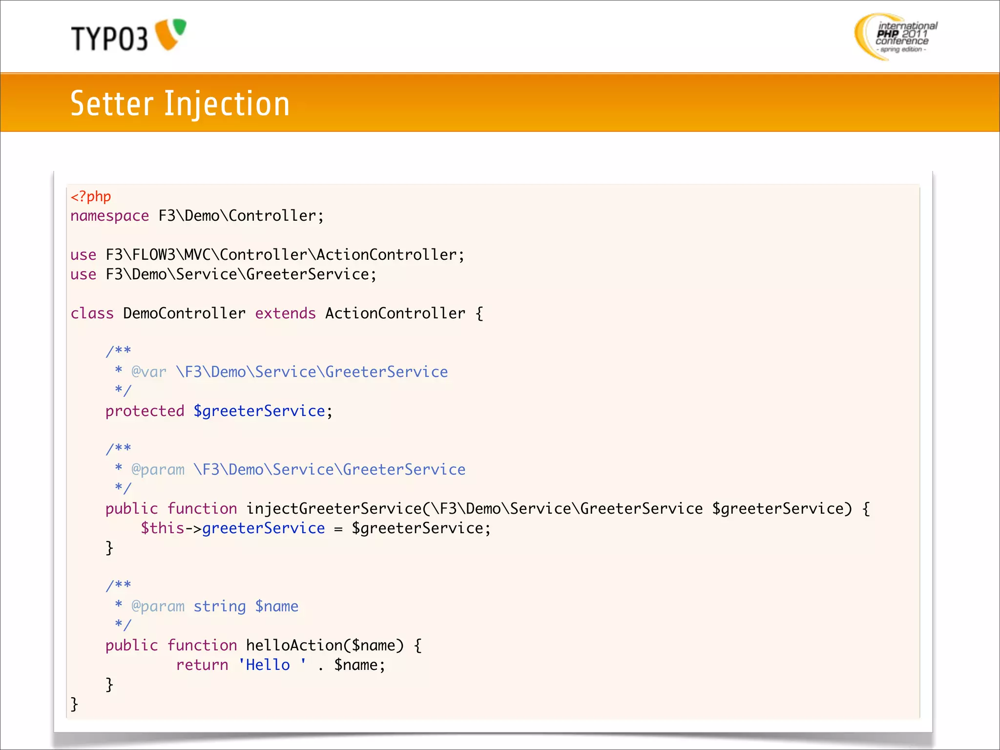Screen dimensions: 1000x750
Task: Click the namespace F3\Demo\Controller line
Action: (x=197, y=216)
